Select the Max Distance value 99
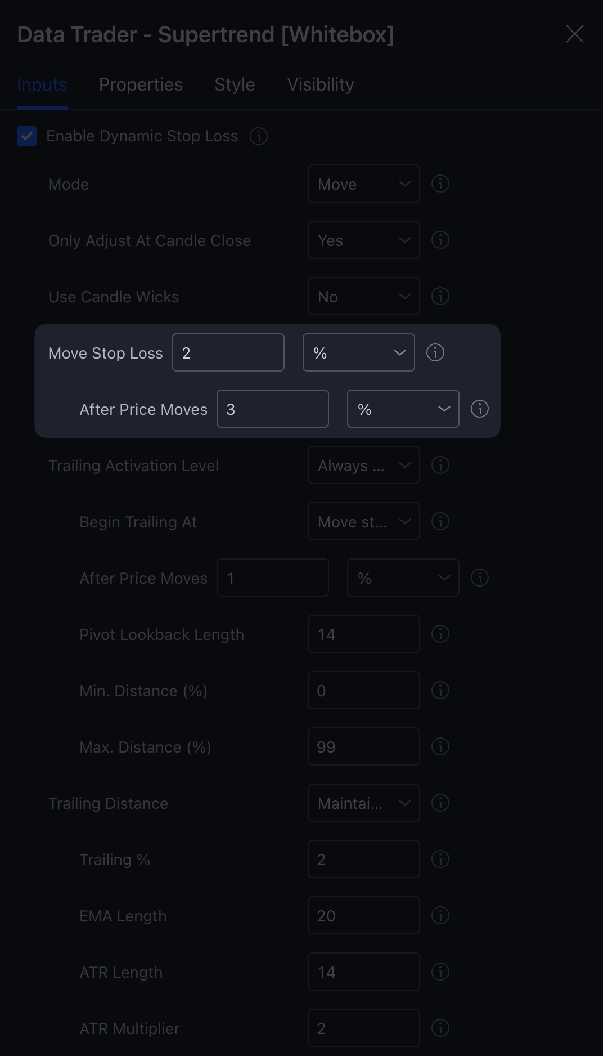This screenshot has width=603, height=1056. [363, 746]
